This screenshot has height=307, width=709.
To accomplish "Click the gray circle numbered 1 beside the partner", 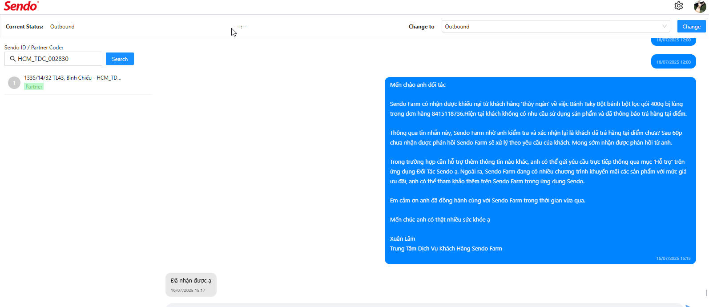I will [14, 83].
